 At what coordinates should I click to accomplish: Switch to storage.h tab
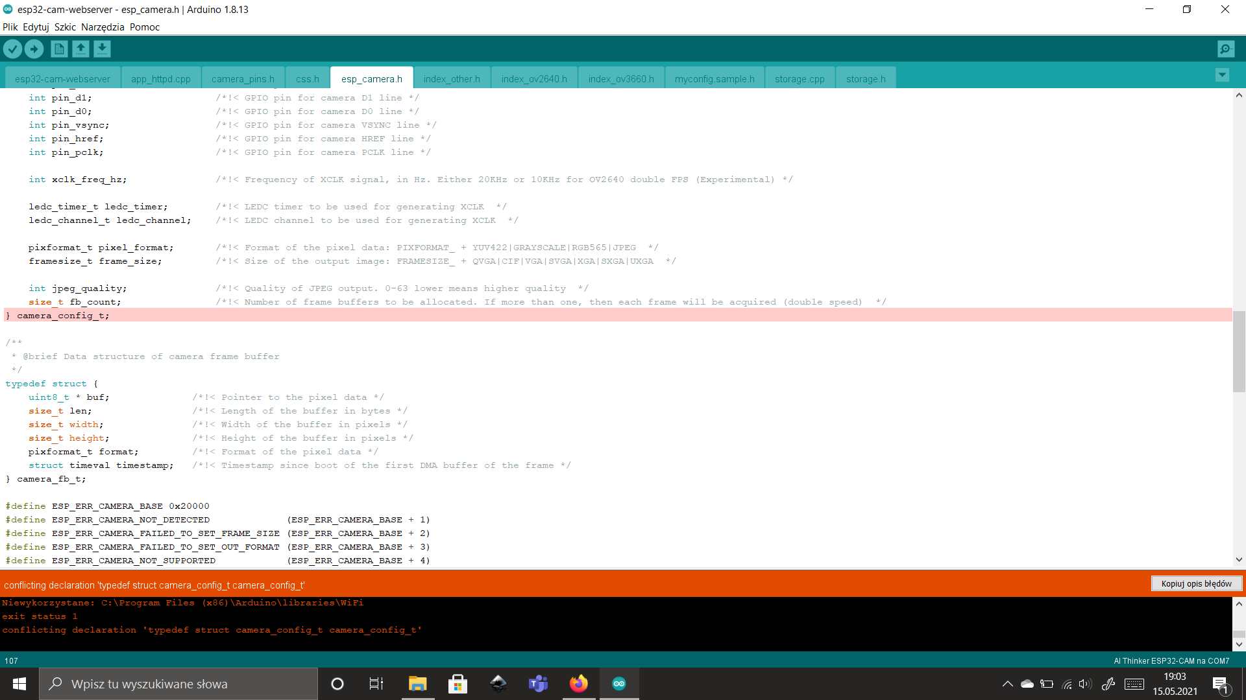point(866,78)
